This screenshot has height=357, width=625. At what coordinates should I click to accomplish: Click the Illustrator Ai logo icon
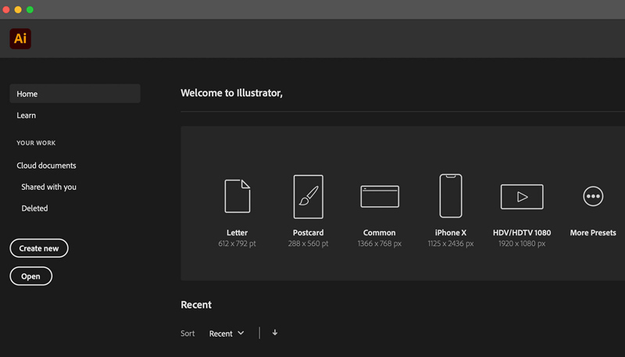(x=20, y=38)
